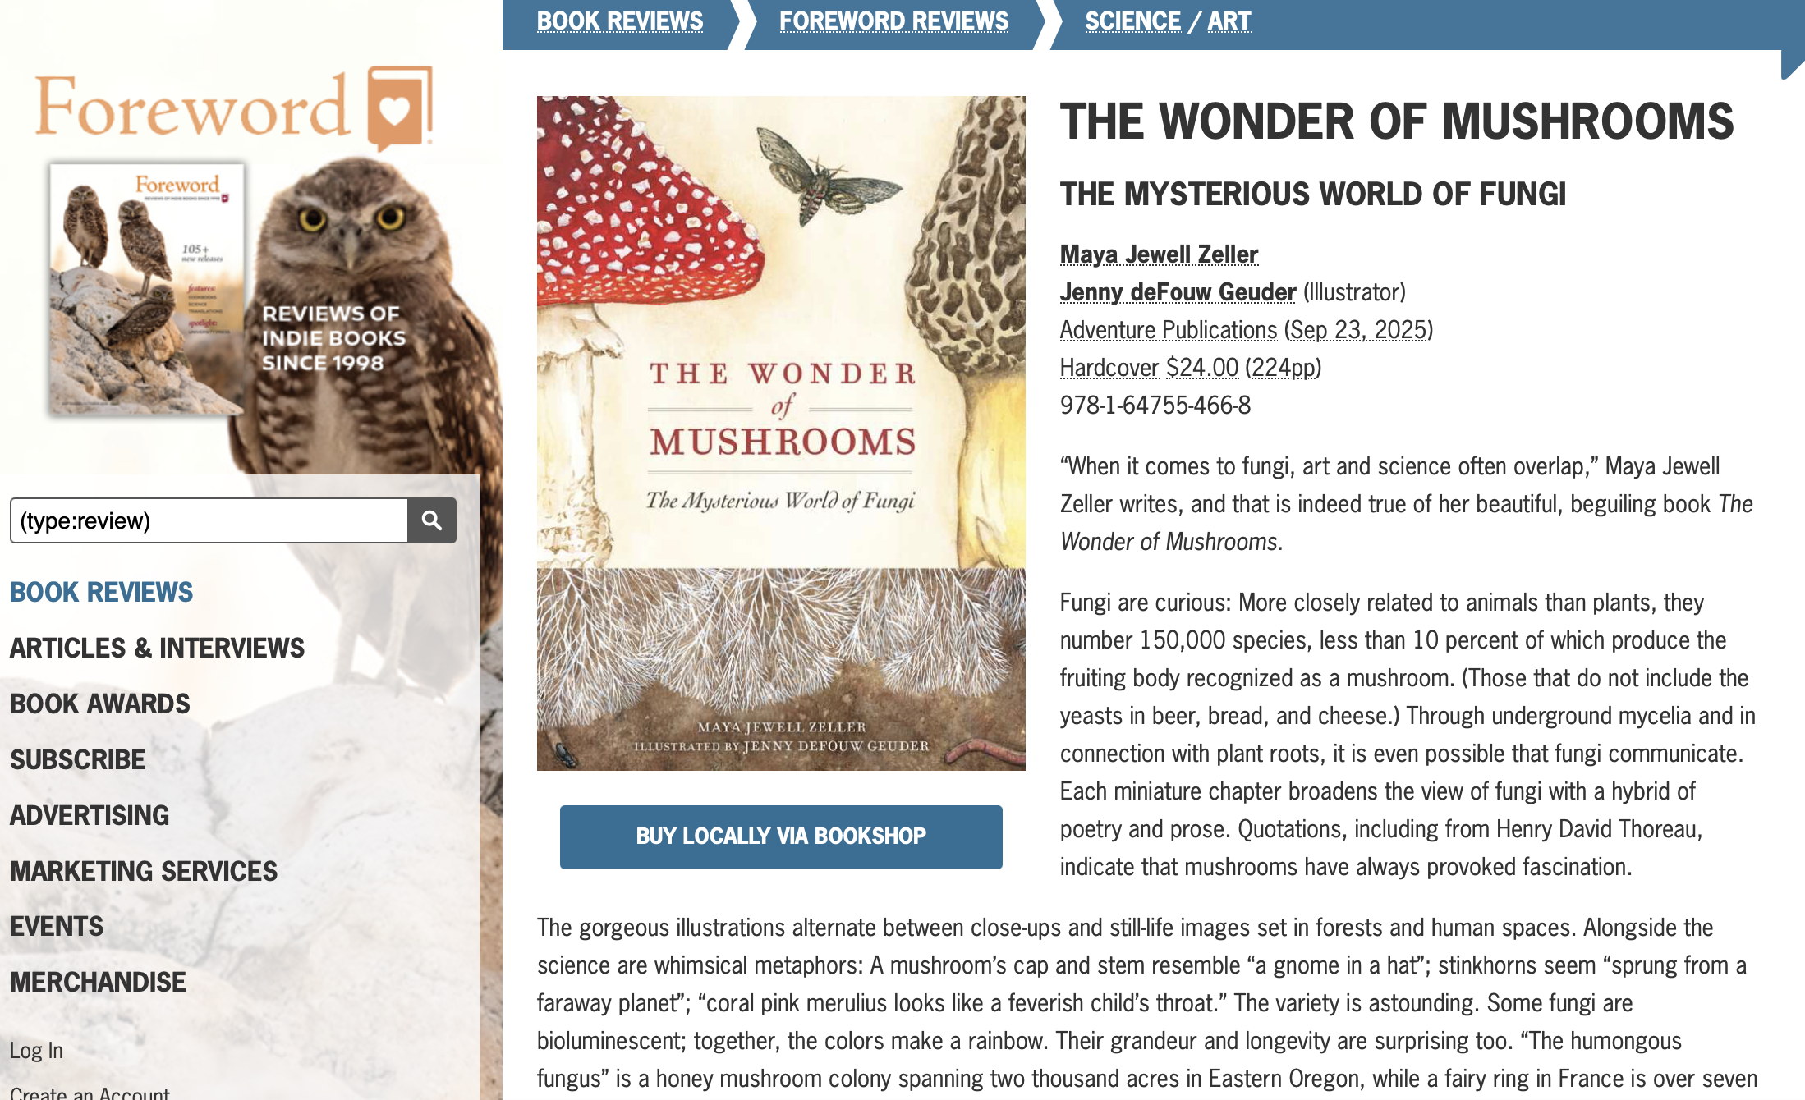Open author Maya Jewell Zeller's page
This screenshot has height=1100, width=1805.
tap(1159, 254)
